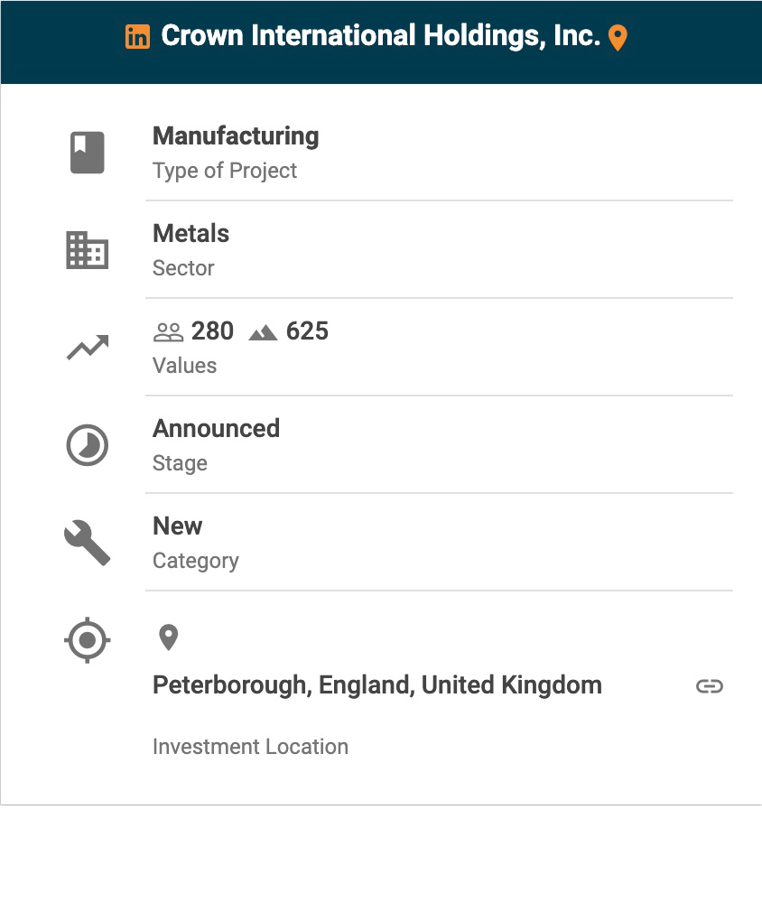This screenshot has width=762, height=912.
Task: Click the people icon next to 280
Action: tap(168, 332)
